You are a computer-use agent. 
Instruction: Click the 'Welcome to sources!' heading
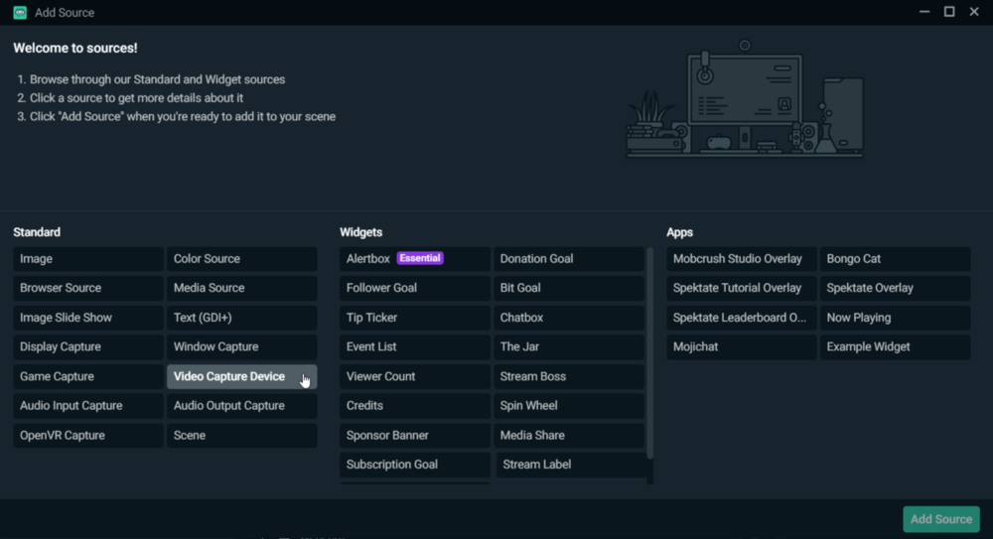(75, 48)
